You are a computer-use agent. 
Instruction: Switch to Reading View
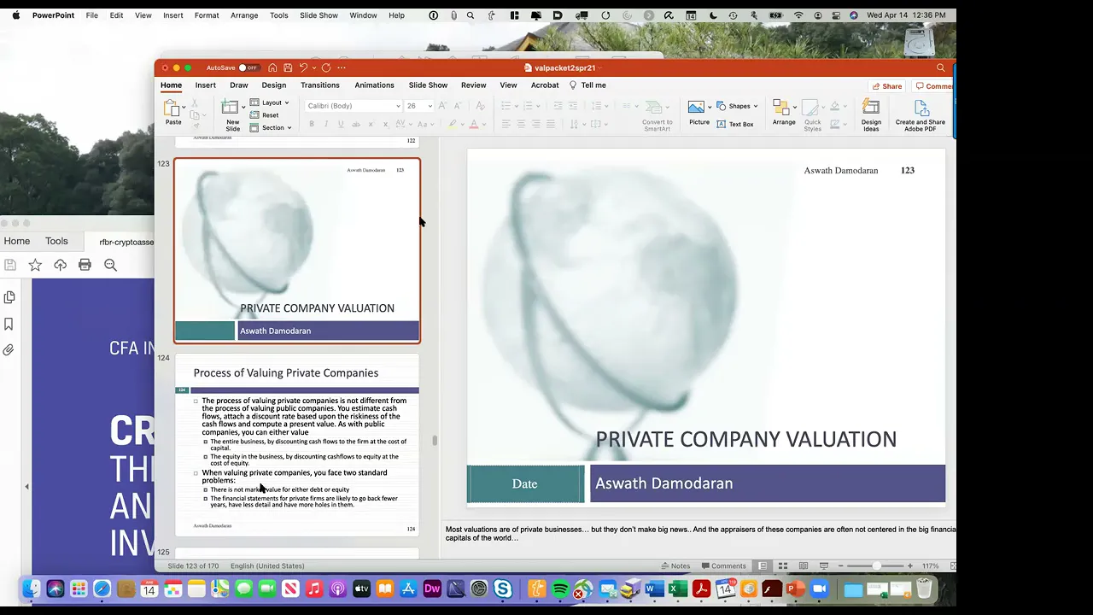click(x=804, y=566)
